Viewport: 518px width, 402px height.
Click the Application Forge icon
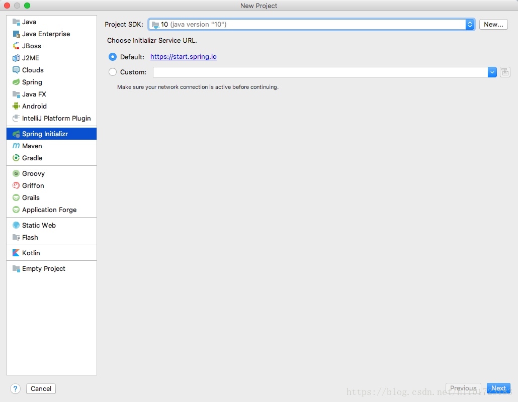pyautogui.click(x=16, y=210)
